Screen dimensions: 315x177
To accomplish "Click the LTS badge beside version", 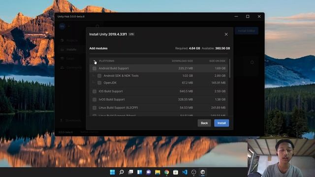I will click(x=131, y=34).
